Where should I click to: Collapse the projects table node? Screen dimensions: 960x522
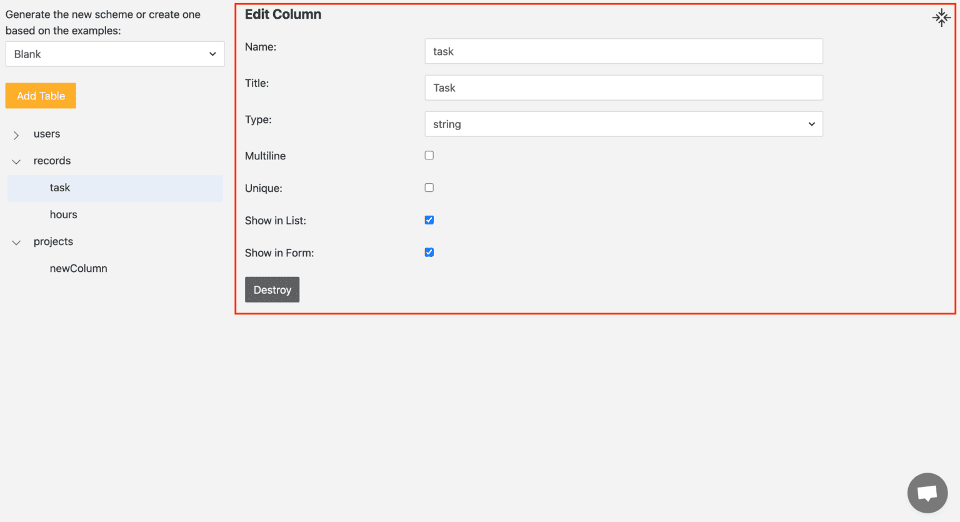coord(16,243)
